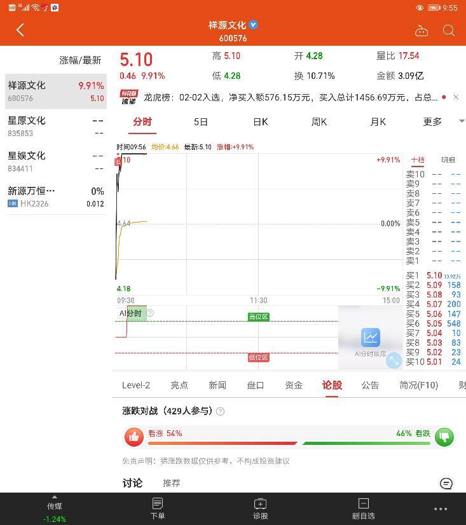Open the 新闻 tab
The image size is (466, 525).
point(217,385)
